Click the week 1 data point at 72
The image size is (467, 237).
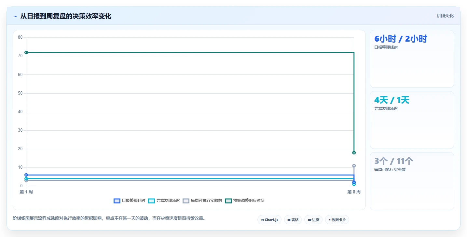[x=26, y=52]
